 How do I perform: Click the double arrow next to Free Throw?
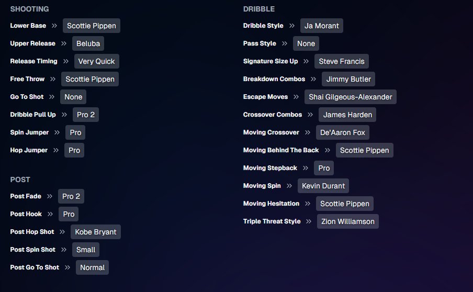pyautogui.click(x=53, y=79)
